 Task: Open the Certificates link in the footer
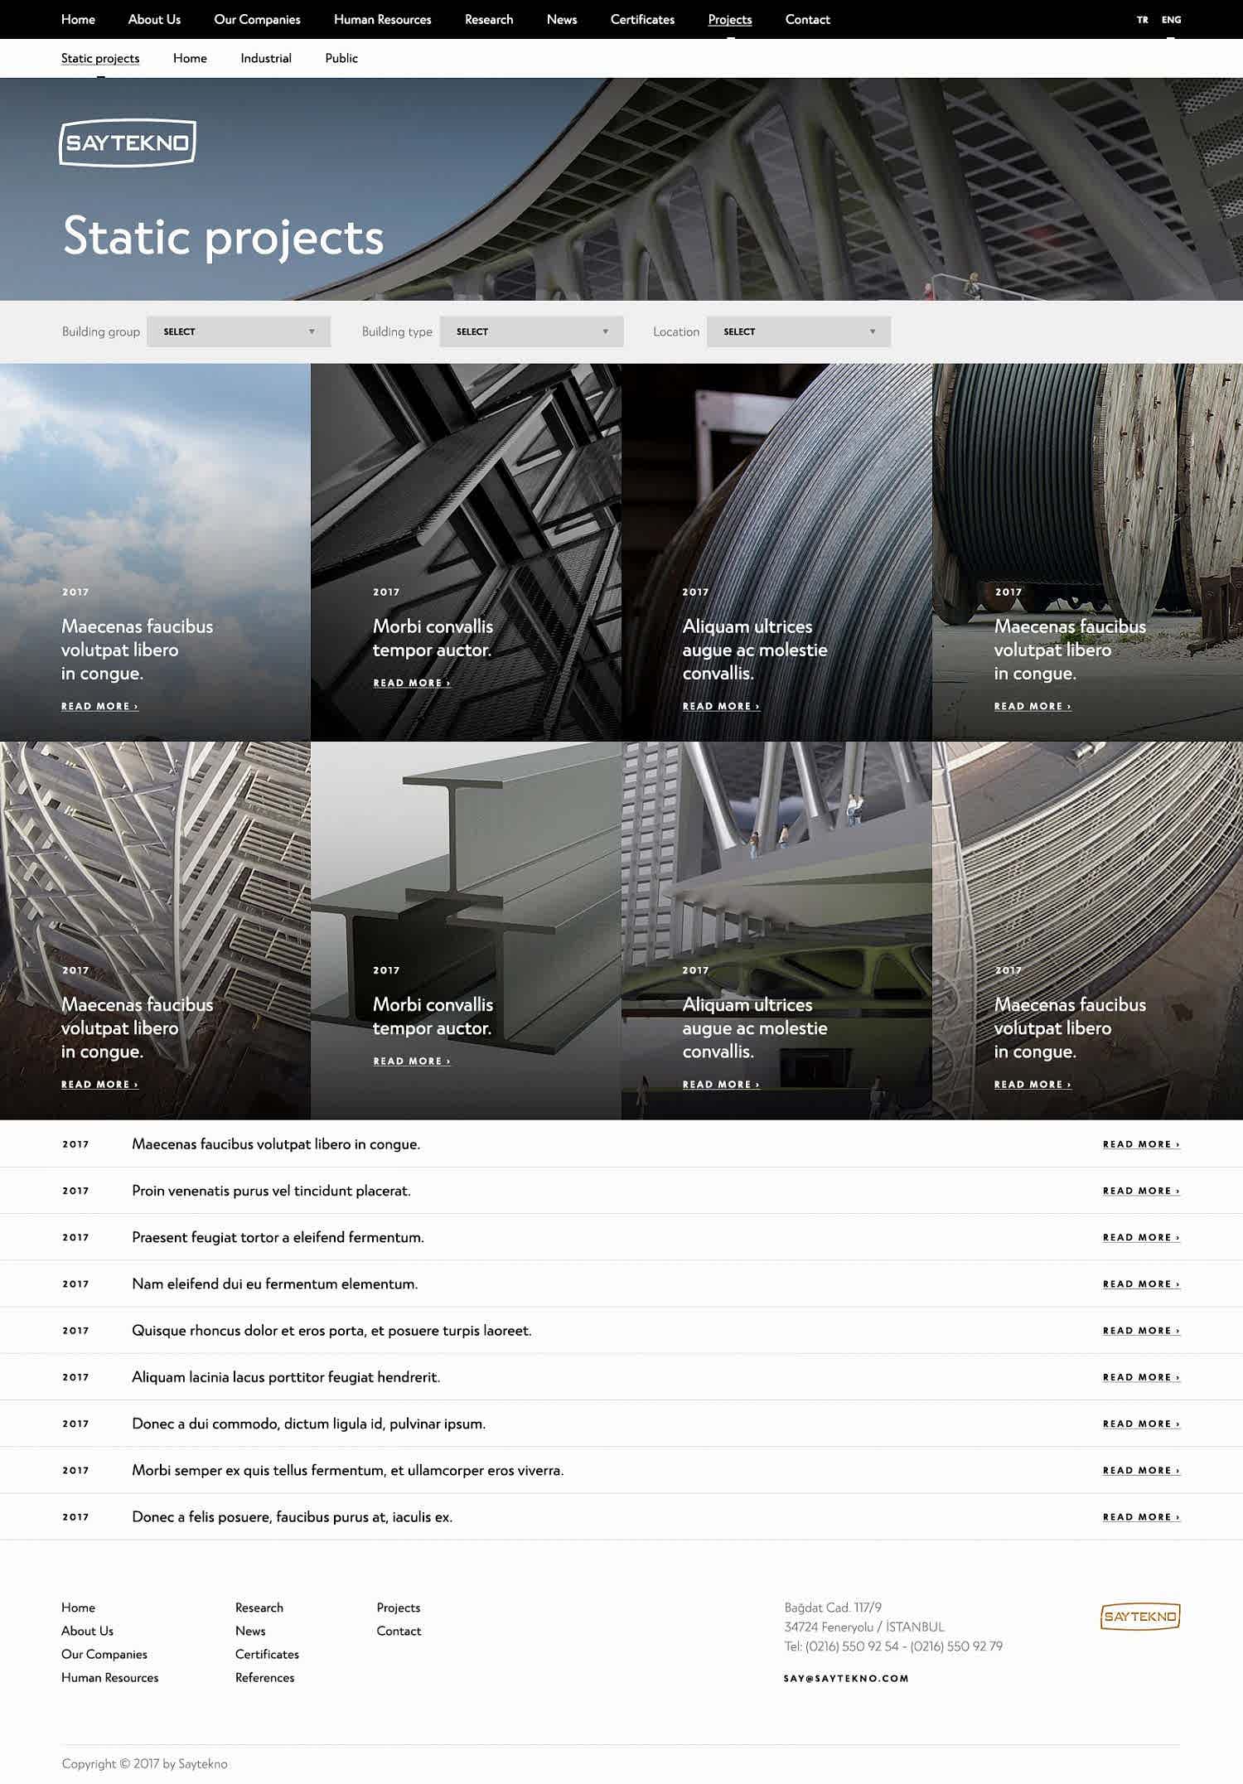click(x=267, y=1654)
